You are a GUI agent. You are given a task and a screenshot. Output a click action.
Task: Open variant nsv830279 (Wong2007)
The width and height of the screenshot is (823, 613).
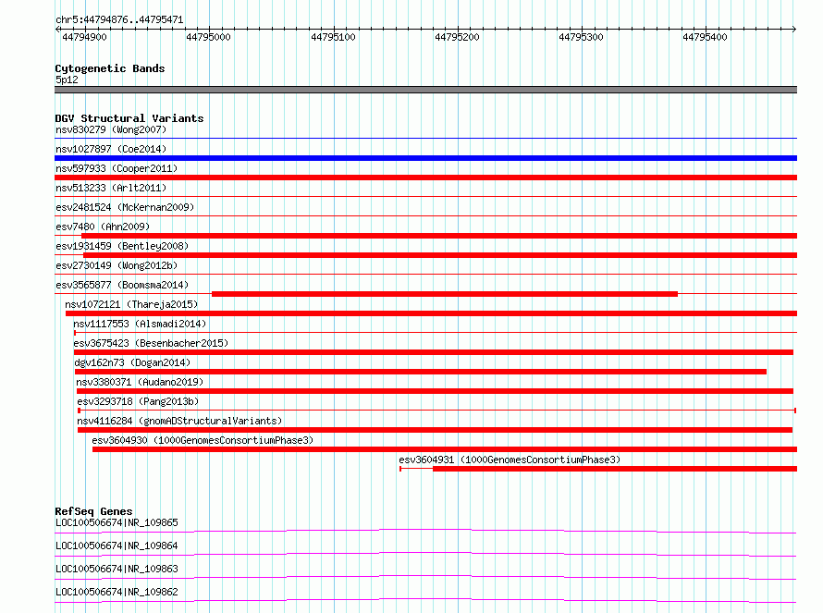[111, 129]
